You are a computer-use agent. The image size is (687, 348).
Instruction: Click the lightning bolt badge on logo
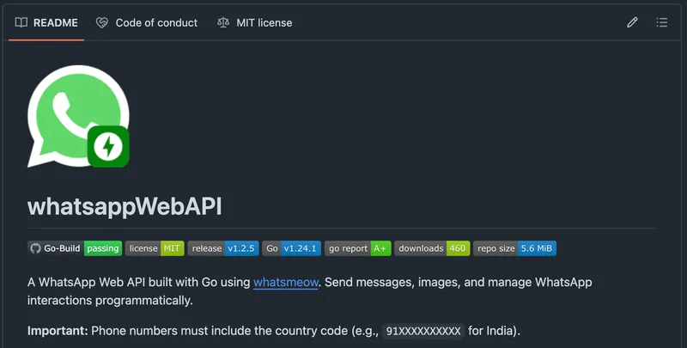tap(109, 147)
